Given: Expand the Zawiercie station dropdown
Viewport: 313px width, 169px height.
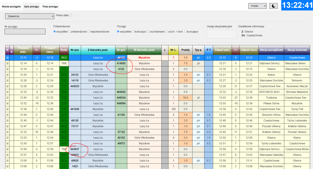Looking at the screenshot, I should coord(30,16).
